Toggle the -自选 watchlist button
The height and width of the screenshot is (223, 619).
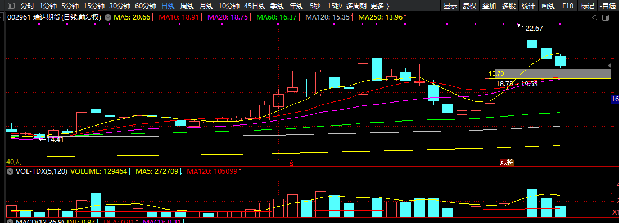pos(607,6)
